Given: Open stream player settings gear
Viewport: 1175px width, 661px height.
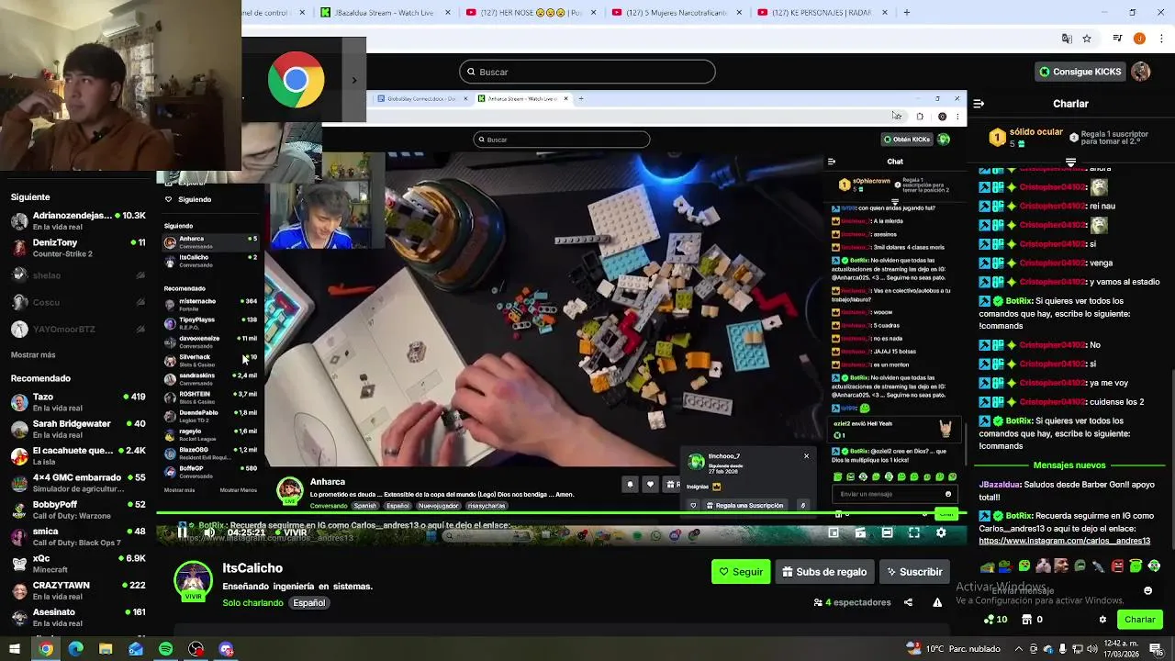Looking at the screenshot, I should [941, 532].
